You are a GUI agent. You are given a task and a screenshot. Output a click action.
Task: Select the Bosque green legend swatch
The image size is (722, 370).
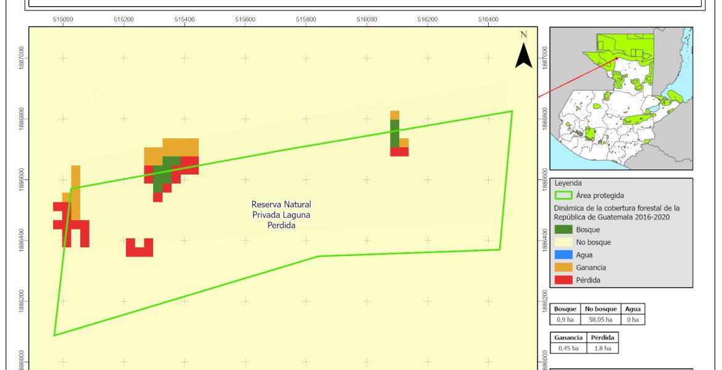pos(563,229)
